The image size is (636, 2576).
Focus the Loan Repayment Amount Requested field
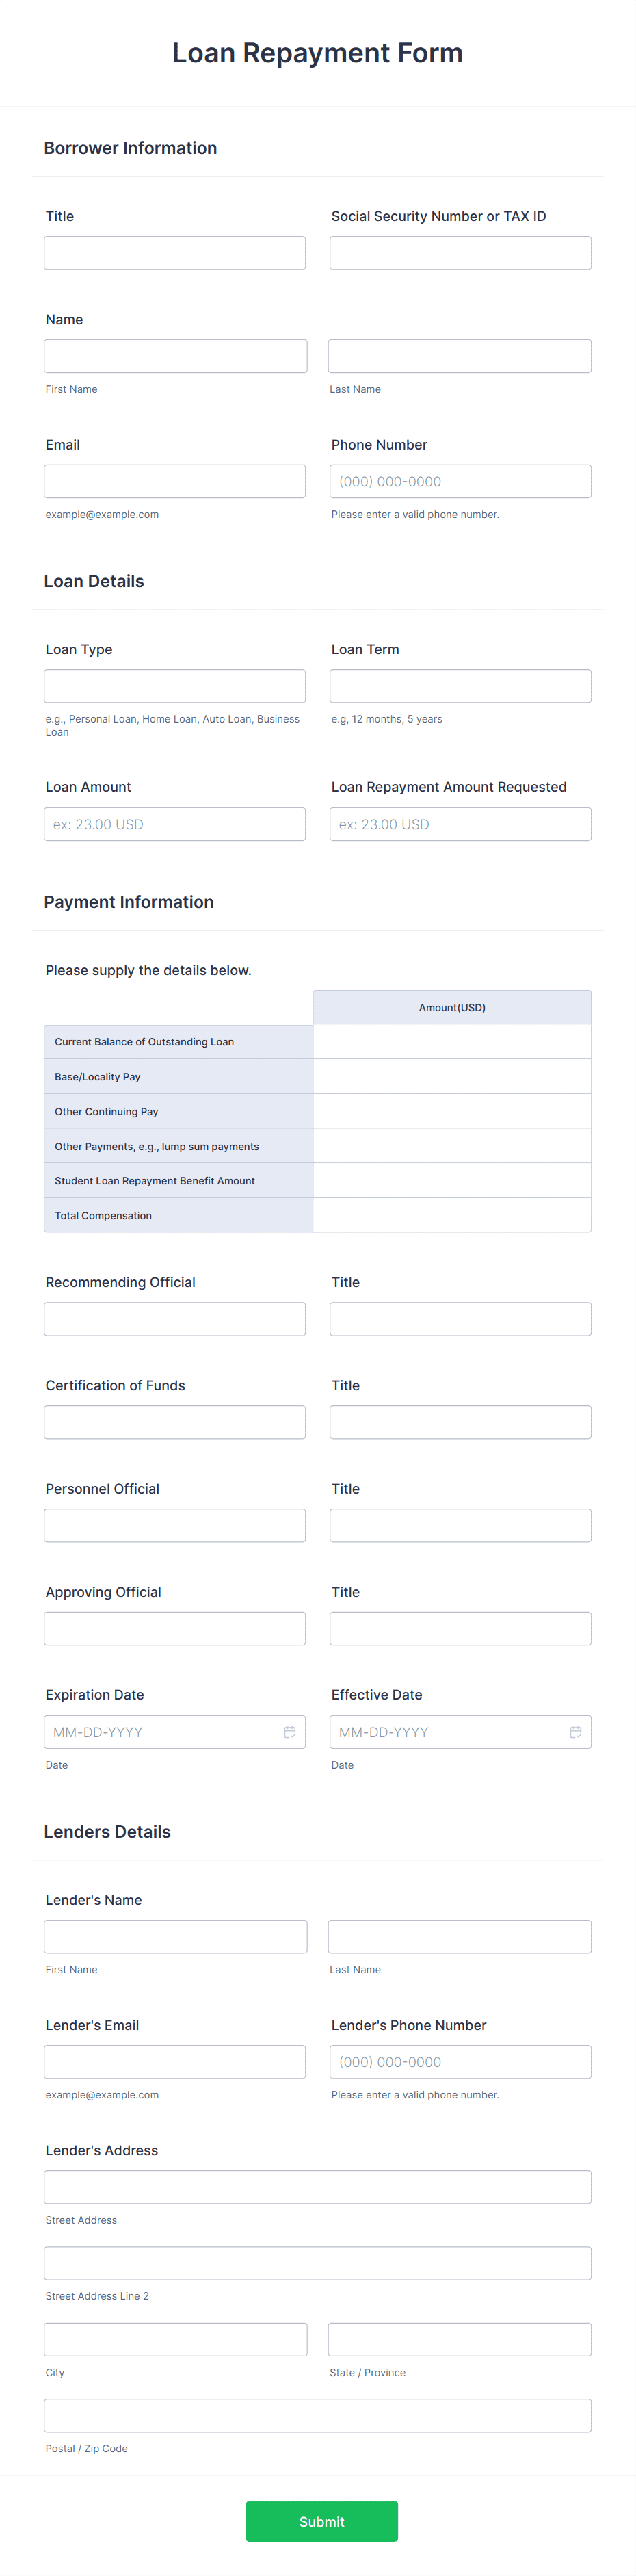(x=460, y=824)
